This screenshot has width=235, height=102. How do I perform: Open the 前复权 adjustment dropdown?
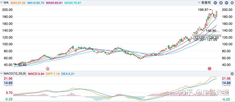[x=205, y=3]
